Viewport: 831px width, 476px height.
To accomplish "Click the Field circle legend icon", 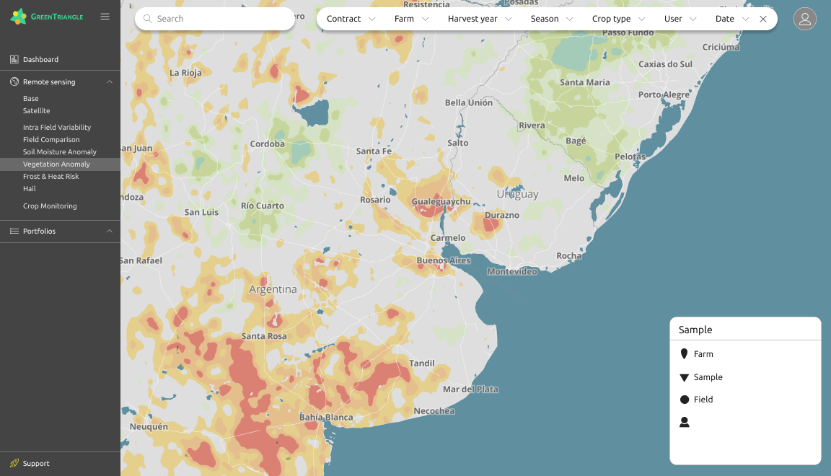I will (x=684, y=400).
